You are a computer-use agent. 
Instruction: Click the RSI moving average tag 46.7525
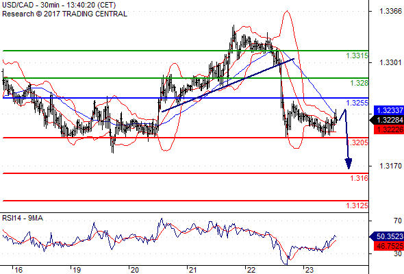(x=389, y=246)
